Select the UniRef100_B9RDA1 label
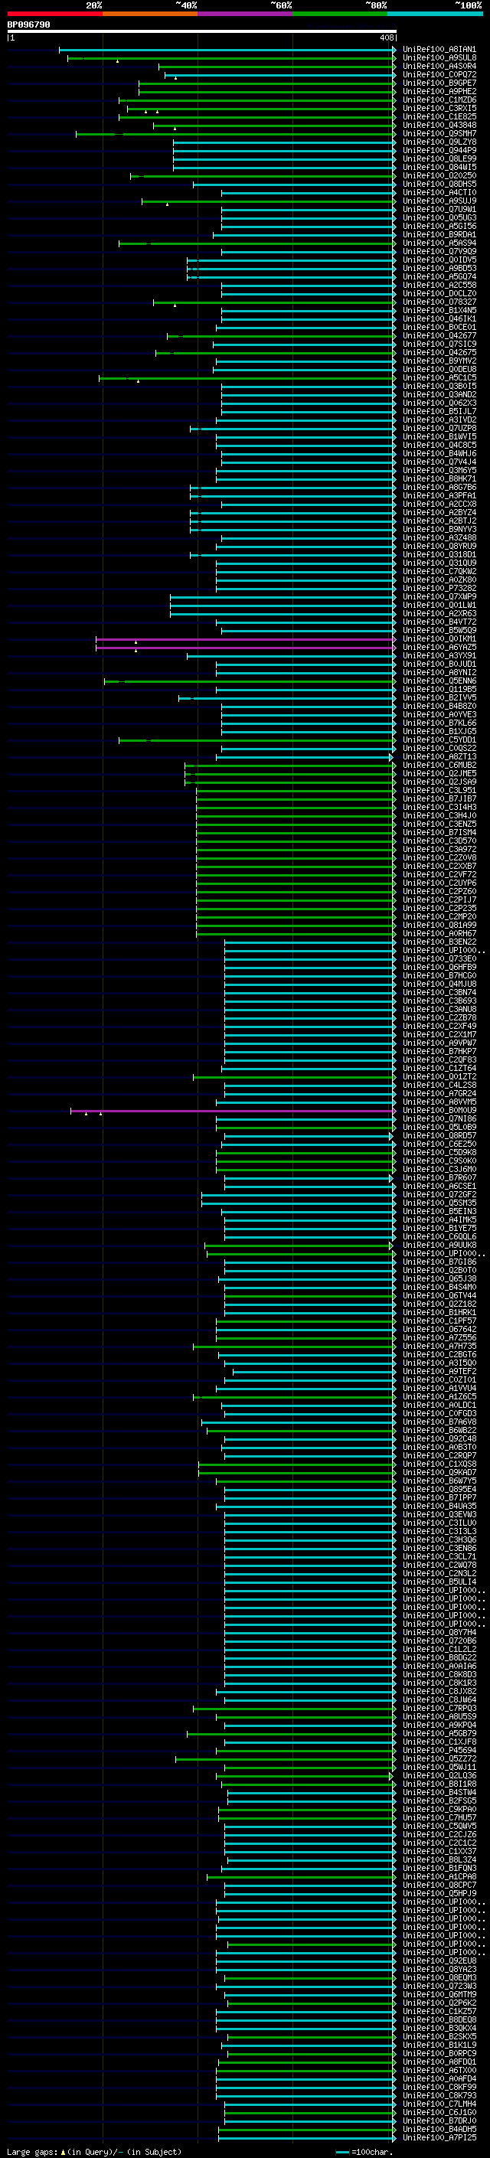This screenshot has height=2158, width=490. (439, 234)
